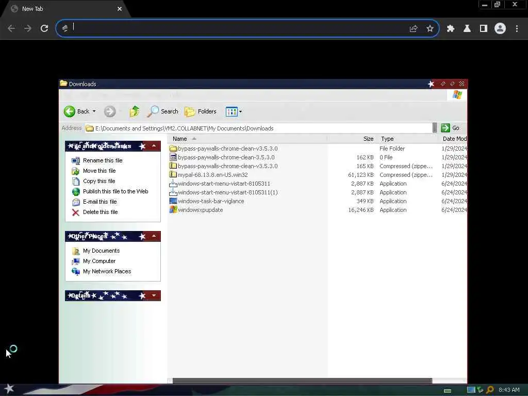The width and height of the screenshot is (528, 396).
Task: Collapse the Other Places panel
Action: (154, 236)
